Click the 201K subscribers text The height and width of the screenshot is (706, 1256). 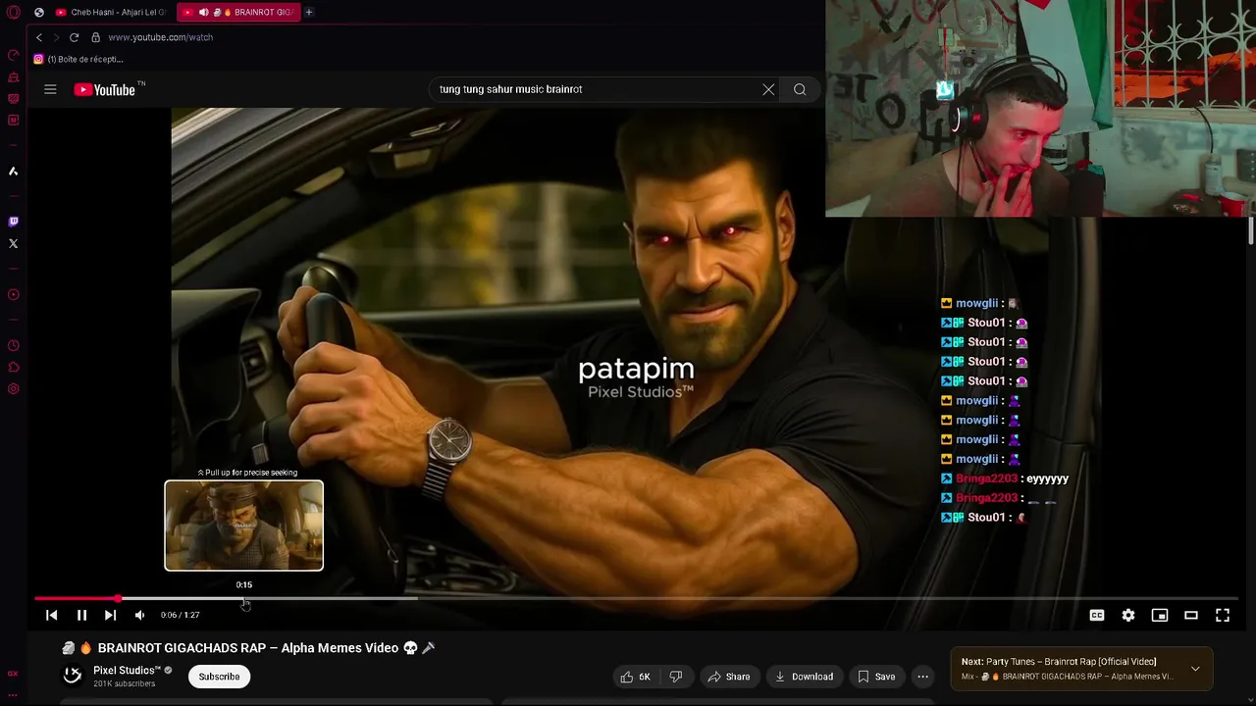(125, 683)
